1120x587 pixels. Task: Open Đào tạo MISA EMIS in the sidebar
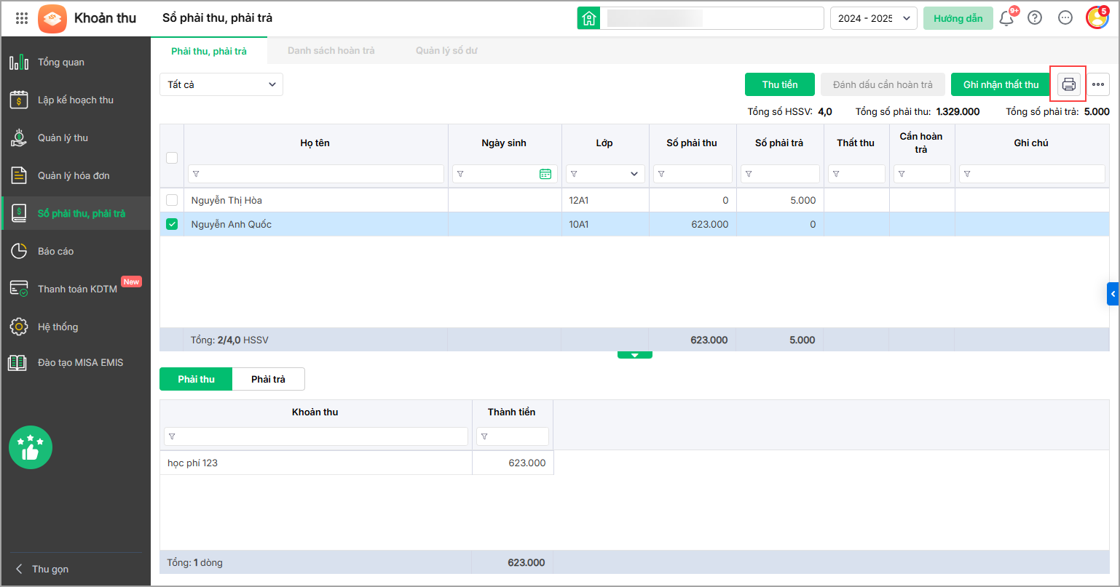click(x=76, y=362)
